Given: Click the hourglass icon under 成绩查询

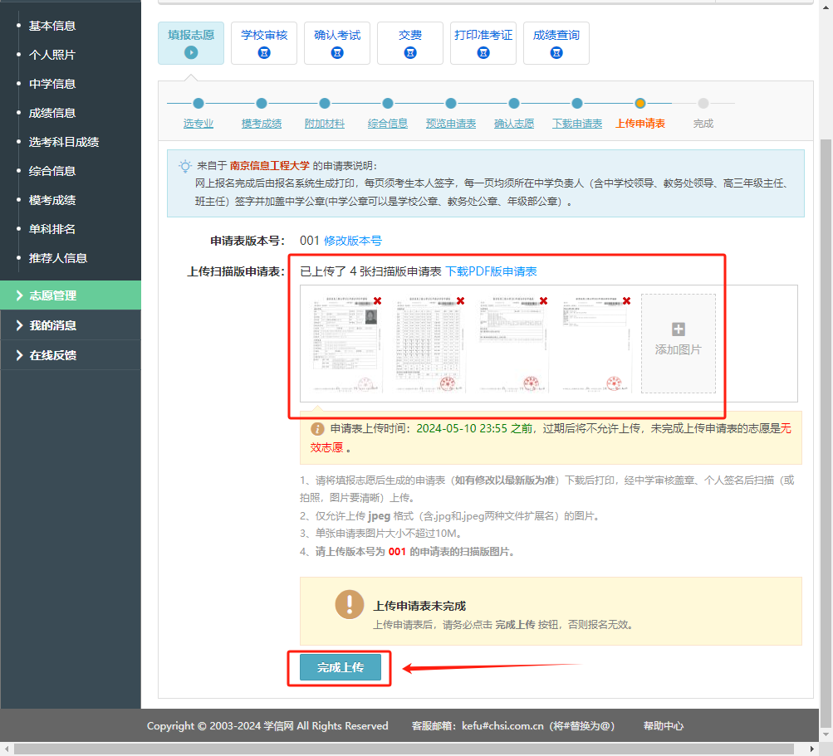Looking at the screenshot, I should click(556, 52).
